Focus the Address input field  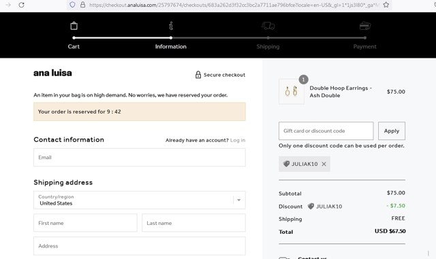pos(140,246)
